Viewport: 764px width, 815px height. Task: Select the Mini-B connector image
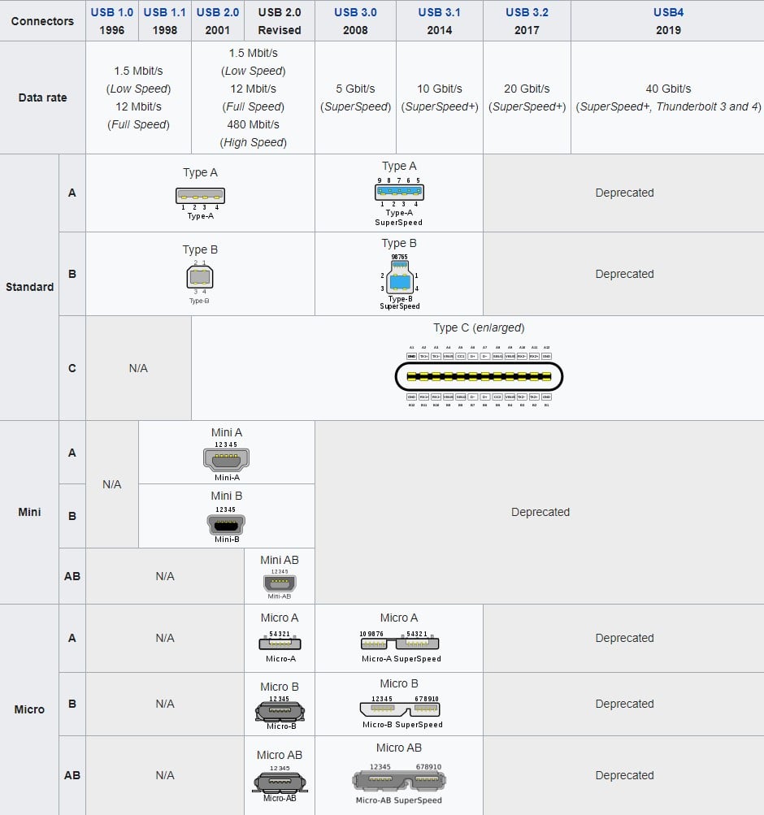pyautogui.click(x=226, y=523)
